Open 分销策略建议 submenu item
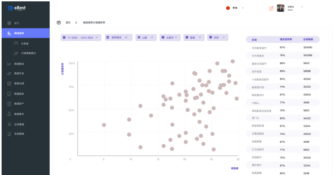The image size is (333, 175). point(28,53)
